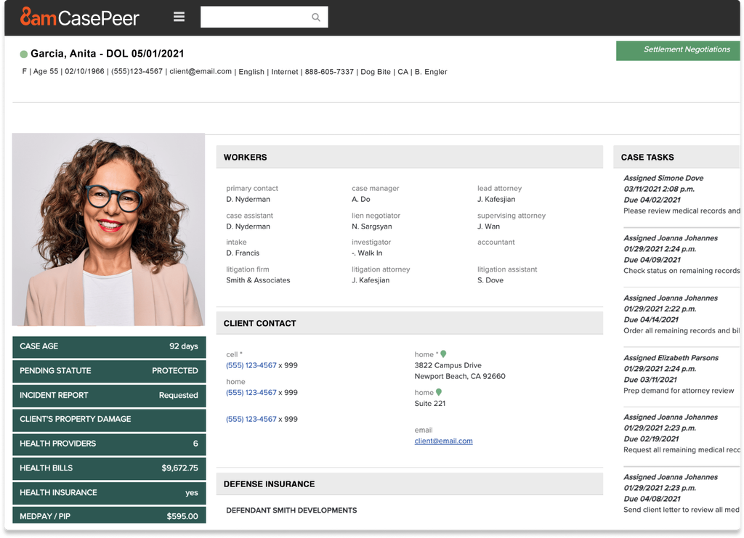Collapse the CLIENT CONTACT section
The width and height of the screenshot is (744, 538).
point(409,322)
